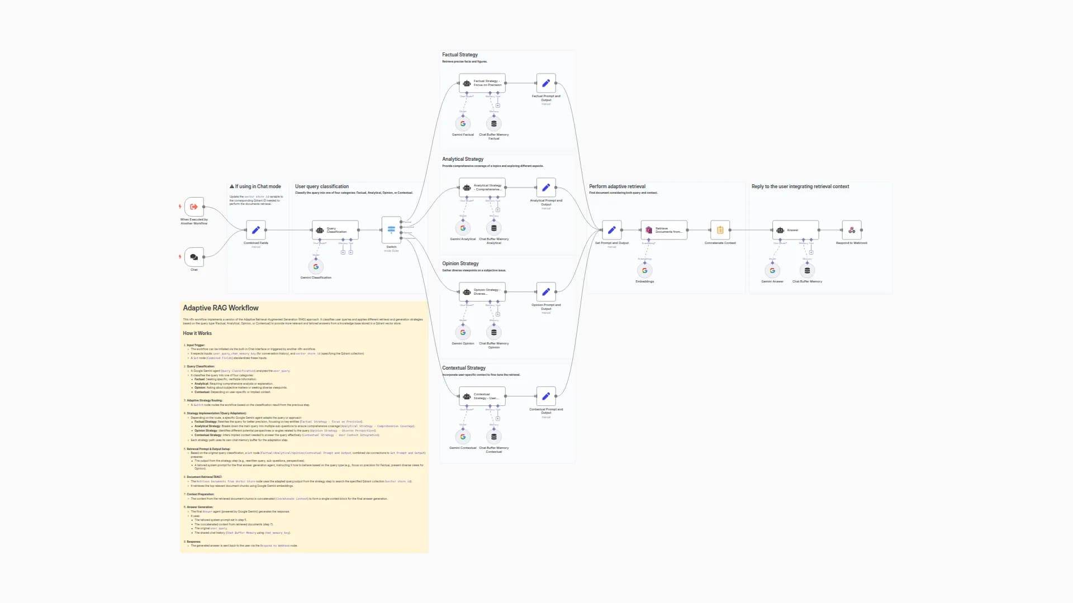
Task: Select the Embeddings Google node
Action: click(x=644, y=271)
